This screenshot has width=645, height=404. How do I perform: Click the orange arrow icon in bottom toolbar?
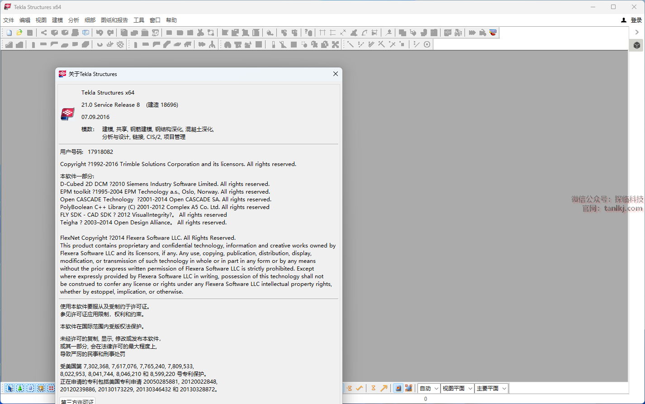click(384, 388)
